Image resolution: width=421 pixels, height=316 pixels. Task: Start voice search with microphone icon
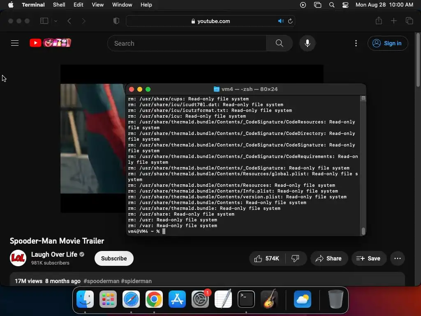coord(308,43)
